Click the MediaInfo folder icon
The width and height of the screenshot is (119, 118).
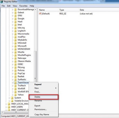pyautogui.click(x=16, y=40)
